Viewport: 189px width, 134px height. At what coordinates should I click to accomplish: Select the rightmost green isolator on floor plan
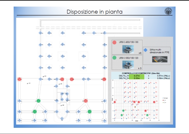(89, 111)
